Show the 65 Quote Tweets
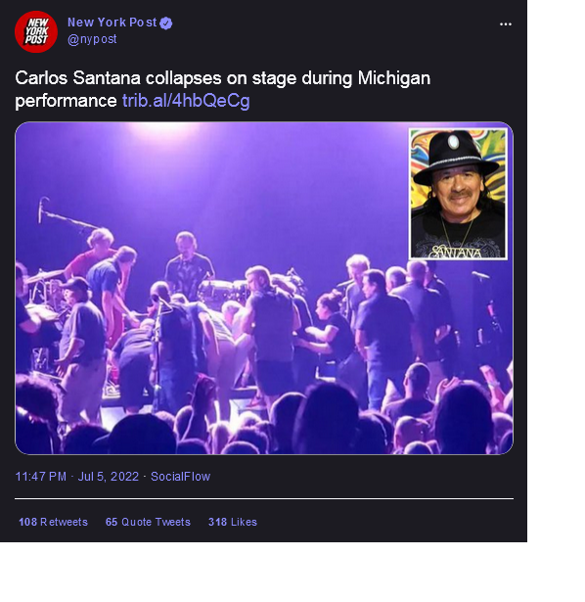The width and height of the screenshot is (585, 602). coord(148,522)
